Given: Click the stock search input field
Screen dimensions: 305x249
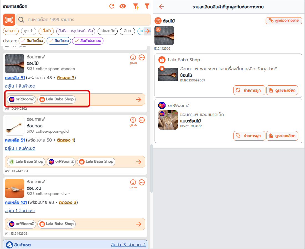Looking at the screenshot, I should [83, 20].
